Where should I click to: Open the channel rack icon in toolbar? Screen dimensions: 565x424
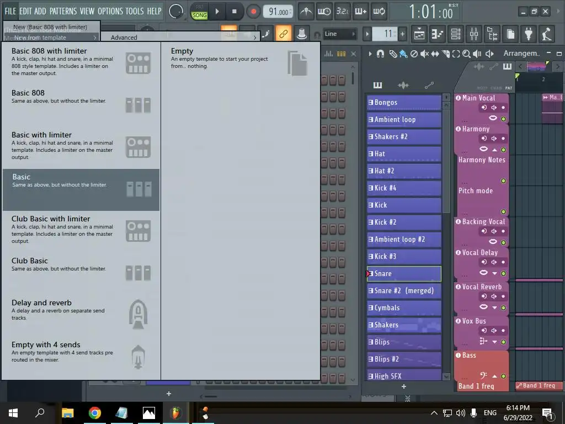tap(456, 34)
